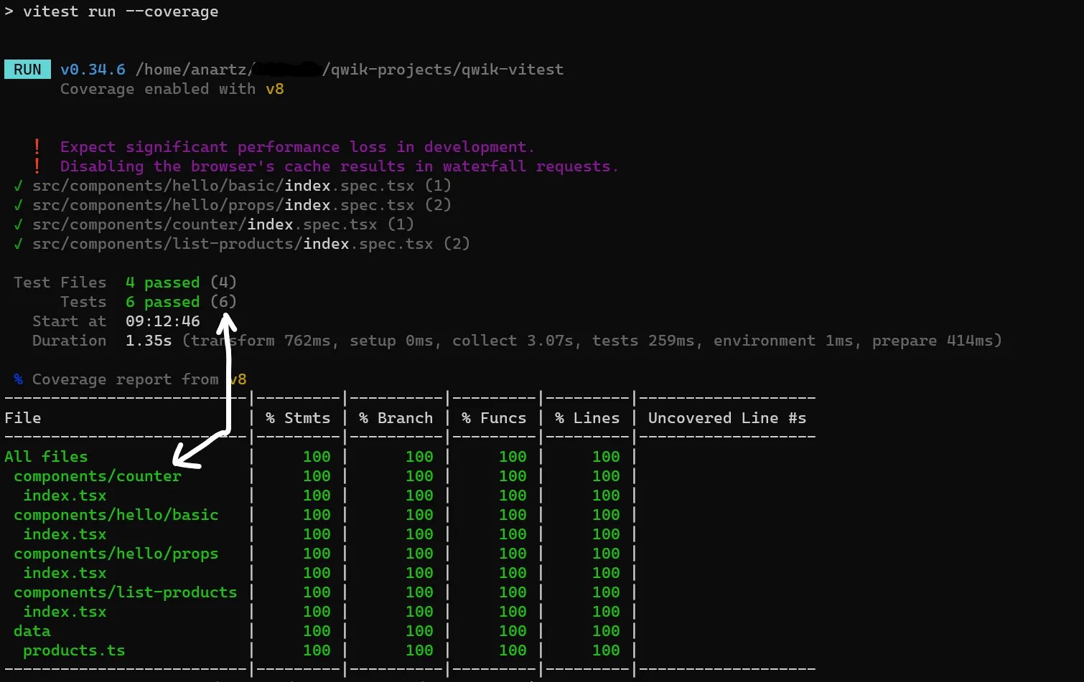Select the 'All files' row label
Viewport: 1084px width, 682px height.
pyautogui.click(x=46, y=457)
